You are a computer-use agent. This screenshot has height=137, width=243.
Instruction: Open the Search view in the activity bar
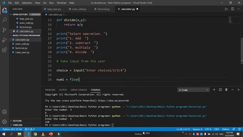[x=5, y=20]
